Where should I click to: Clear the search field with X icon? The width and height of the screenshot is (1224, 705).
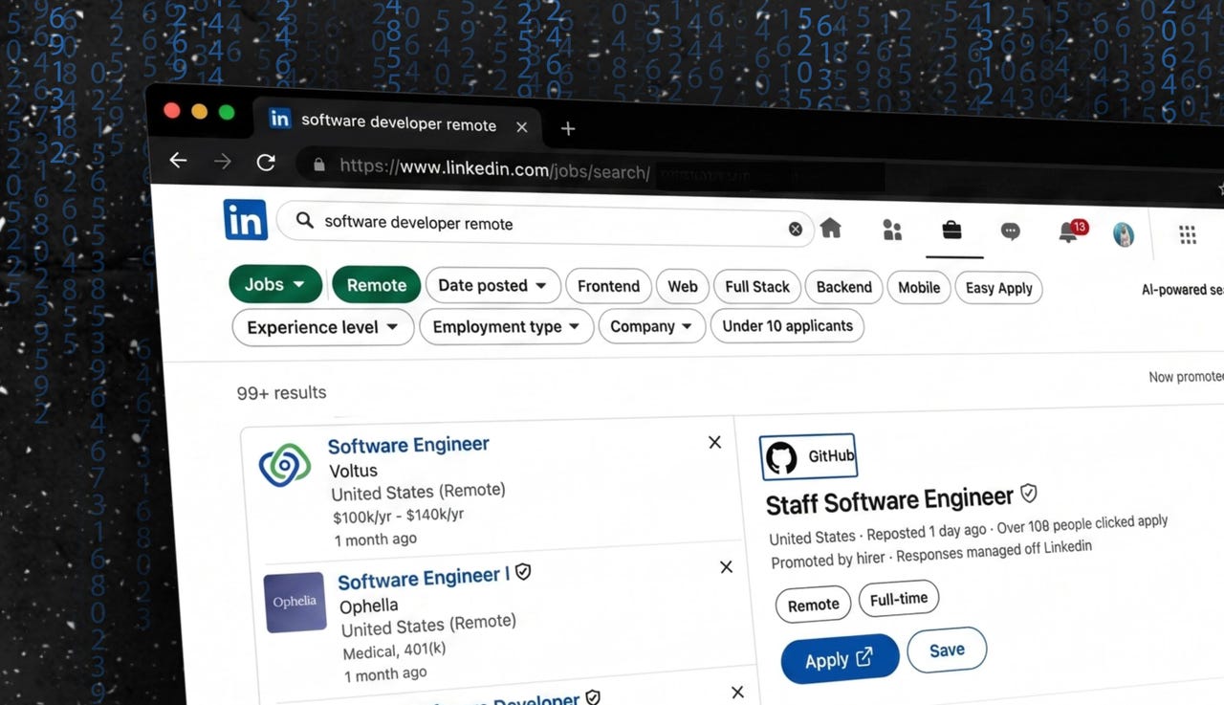(x=796, y=229)
